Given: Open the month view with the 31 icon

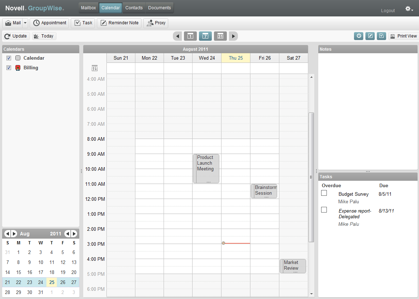Looking at the screenshot, I should (220, 36).
